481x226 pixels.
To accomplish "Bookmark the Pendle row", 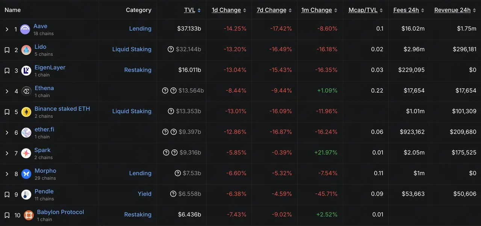I will click(7, 194).
